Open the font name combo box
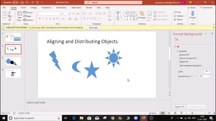 (x=49, y=14)
